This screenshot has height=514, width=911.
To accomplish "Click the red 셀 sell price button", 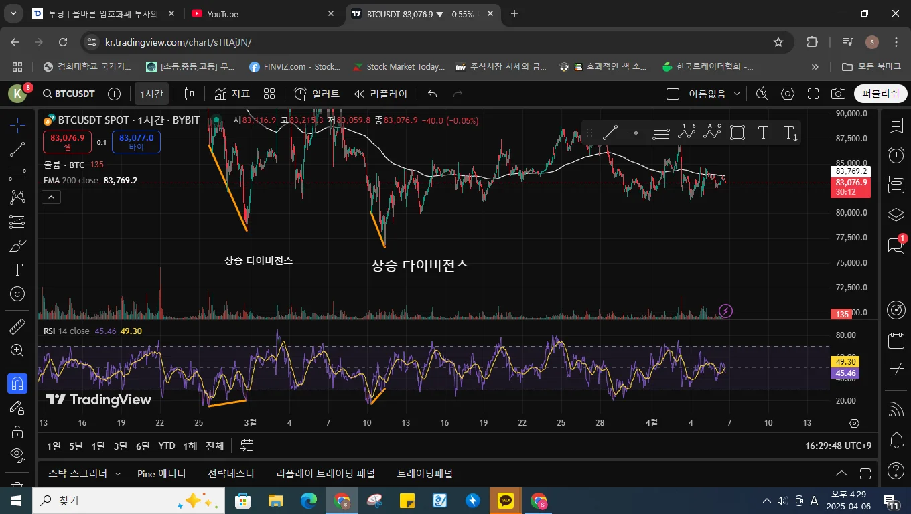I will (x=67, y=142).
